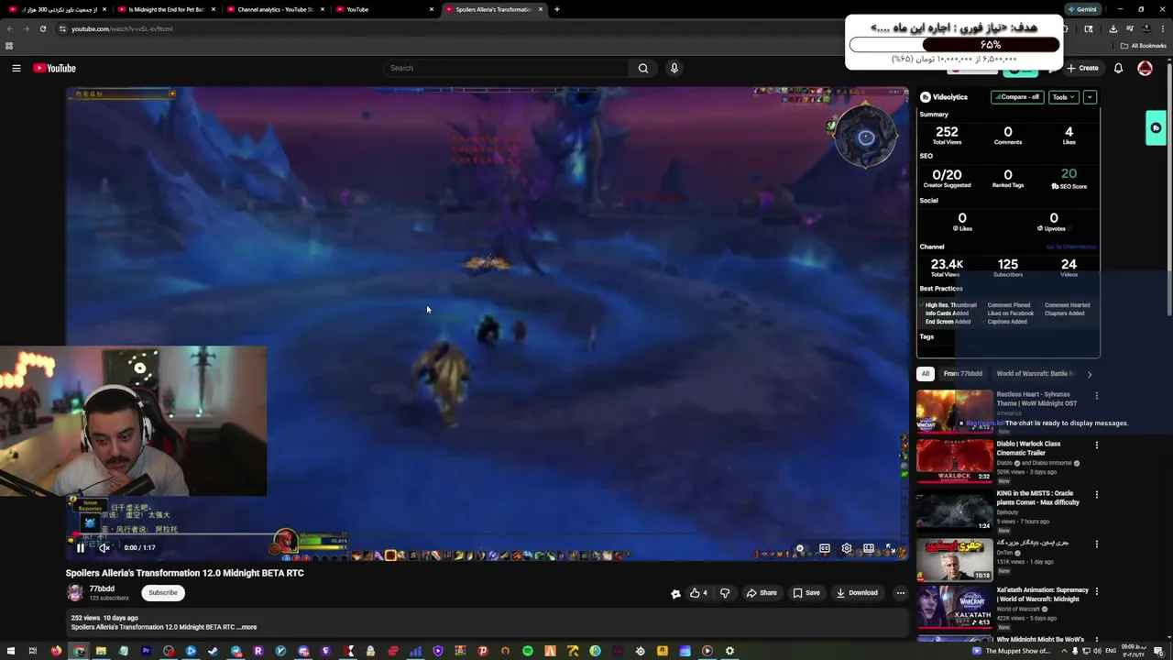Open the All Bookmarks folder

coord(1144,46)
